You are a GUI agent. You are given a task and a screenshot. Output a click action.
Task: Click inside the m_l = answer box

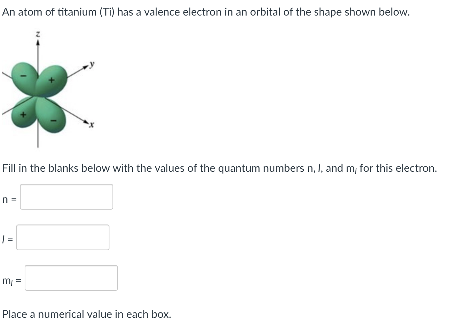[x=71, y=278]
